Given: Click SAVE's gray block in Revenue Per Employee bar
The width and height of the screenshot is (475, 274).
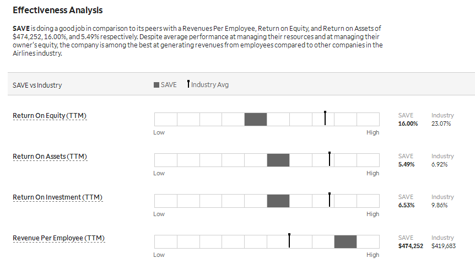Looking at the screenshot, I should coord(346,242).
